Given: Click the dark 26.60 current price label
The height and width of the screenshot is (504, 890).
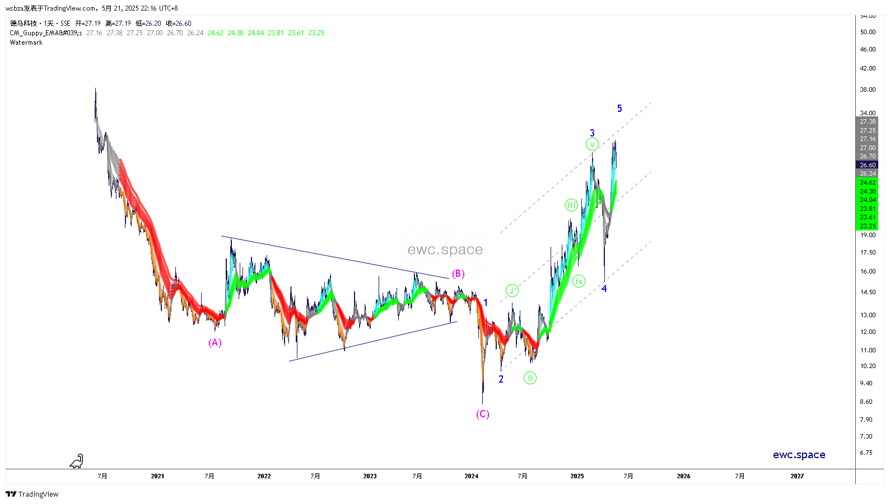Looking at the screenshot, I should click(x=867, y=165).
